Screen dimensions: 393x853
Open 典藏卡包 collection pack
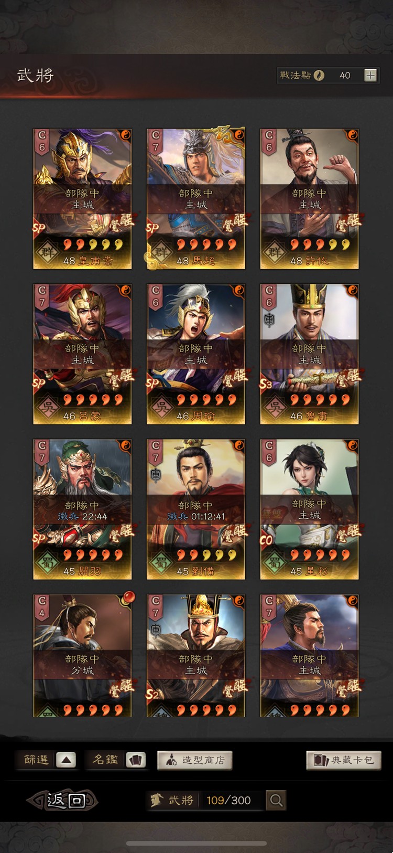coord(344,760)
